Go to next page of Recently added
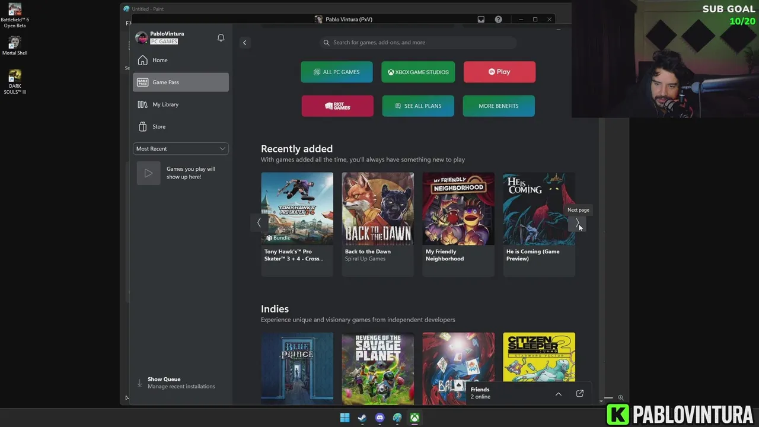 (x=578, y=223)
